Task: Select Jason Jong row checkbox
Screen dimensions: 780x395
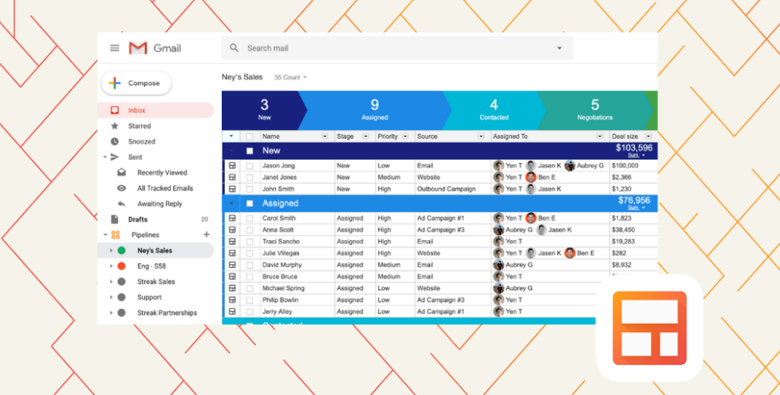Action: [x=250, y=166]
